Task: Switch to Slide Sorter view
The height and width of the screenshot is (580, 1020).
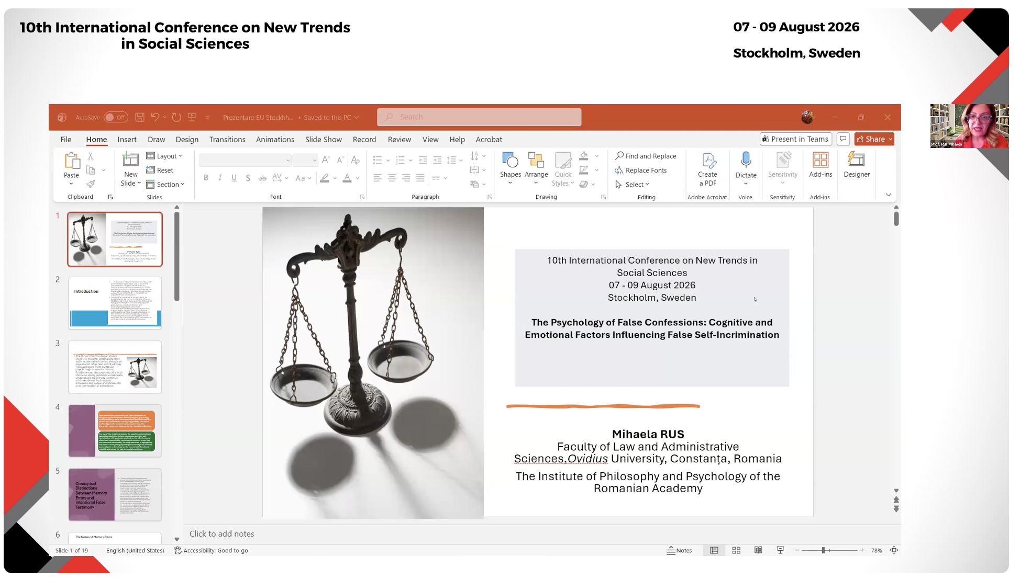Action: pos(736,550)
